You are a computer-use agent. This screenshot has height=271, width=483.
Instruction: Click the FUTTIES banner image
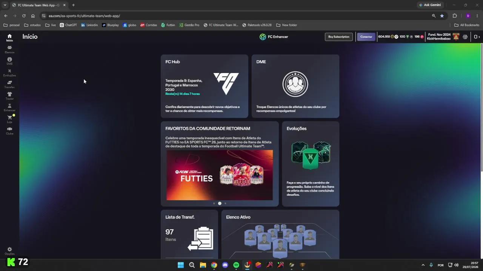click(x=219, y=175)
